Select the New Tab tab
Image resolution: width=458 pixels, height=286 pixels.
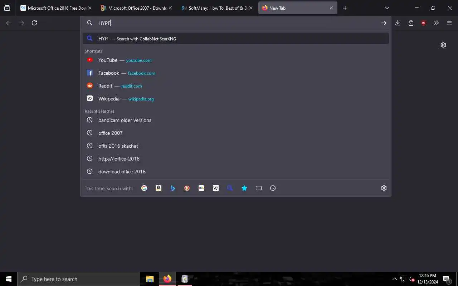tap(298, 8)
